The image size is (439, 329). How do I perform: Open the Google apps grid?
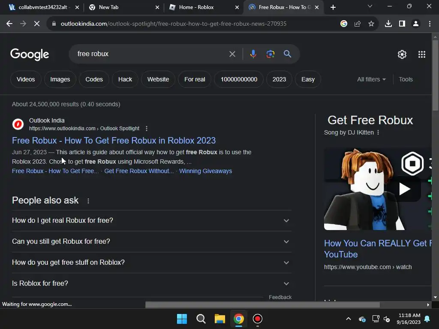[x=422, y=54]
